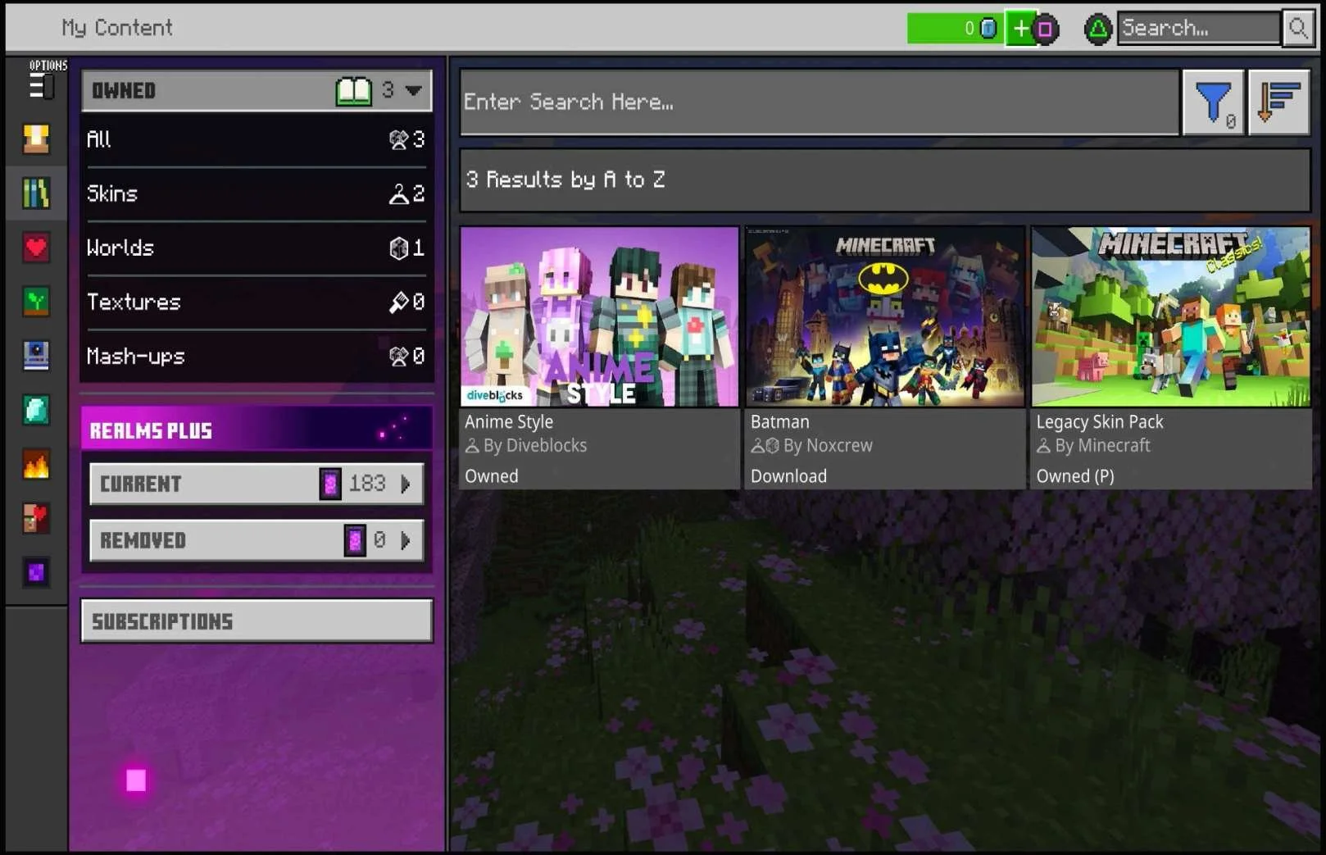Open the Options menu icon
Screen dimensions: 1326x855
point(42,85)
